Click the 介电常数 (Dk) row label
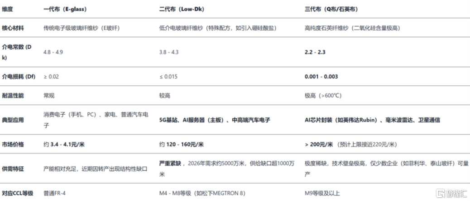 [16, 52]
